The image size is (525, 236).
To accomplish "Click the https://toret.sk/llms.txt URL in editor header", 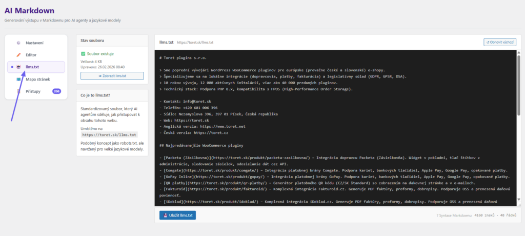I will coord(195,43).
